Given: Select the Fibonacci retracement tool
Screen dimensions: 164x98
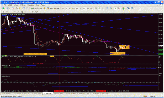Looking at the screenshot, I should (x=25, y=12).
